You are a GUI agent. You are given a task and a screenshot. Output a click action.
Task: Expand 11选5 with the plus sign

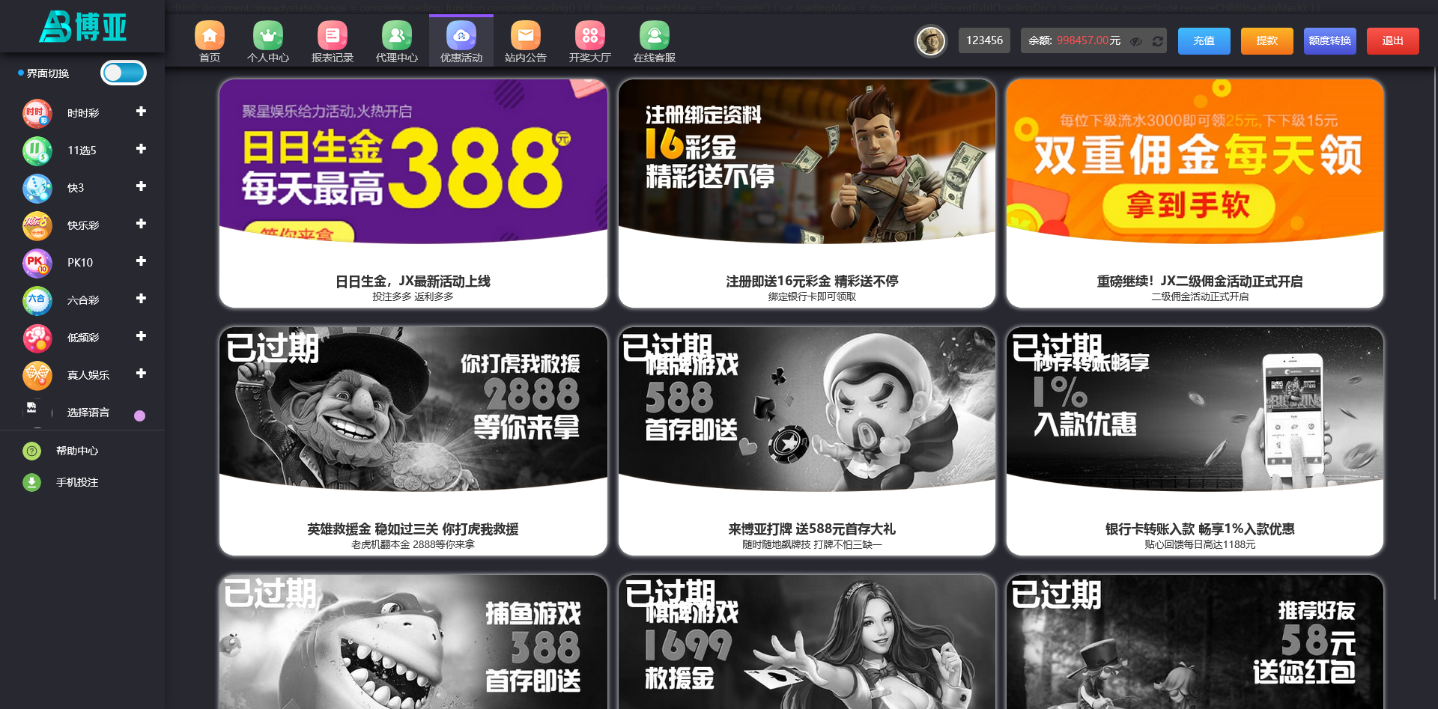pos(141,149)
